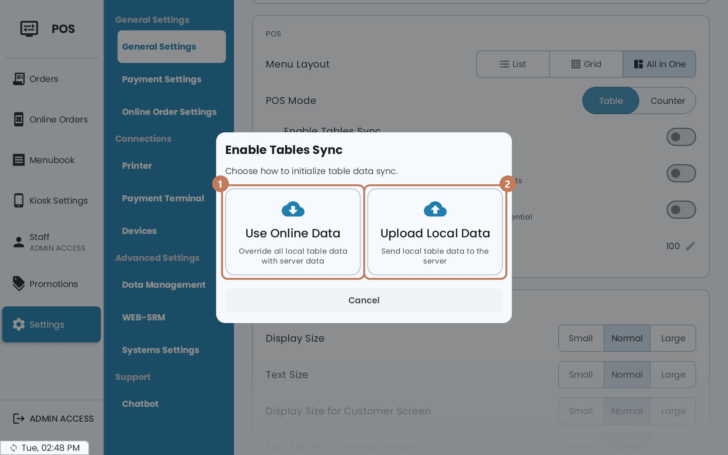Choose the Use Online Data option
The height and width of the screenshot is (455, 728).
tap(293, 232)
